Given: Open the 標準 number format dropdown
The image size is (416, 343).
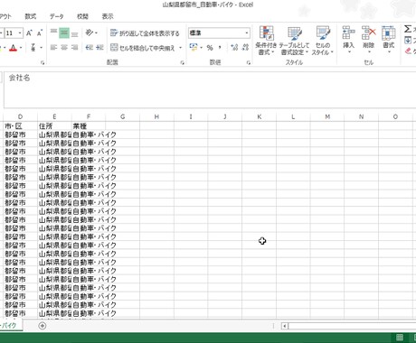Looking at the screenshot, I should click(x=247, y=32).
